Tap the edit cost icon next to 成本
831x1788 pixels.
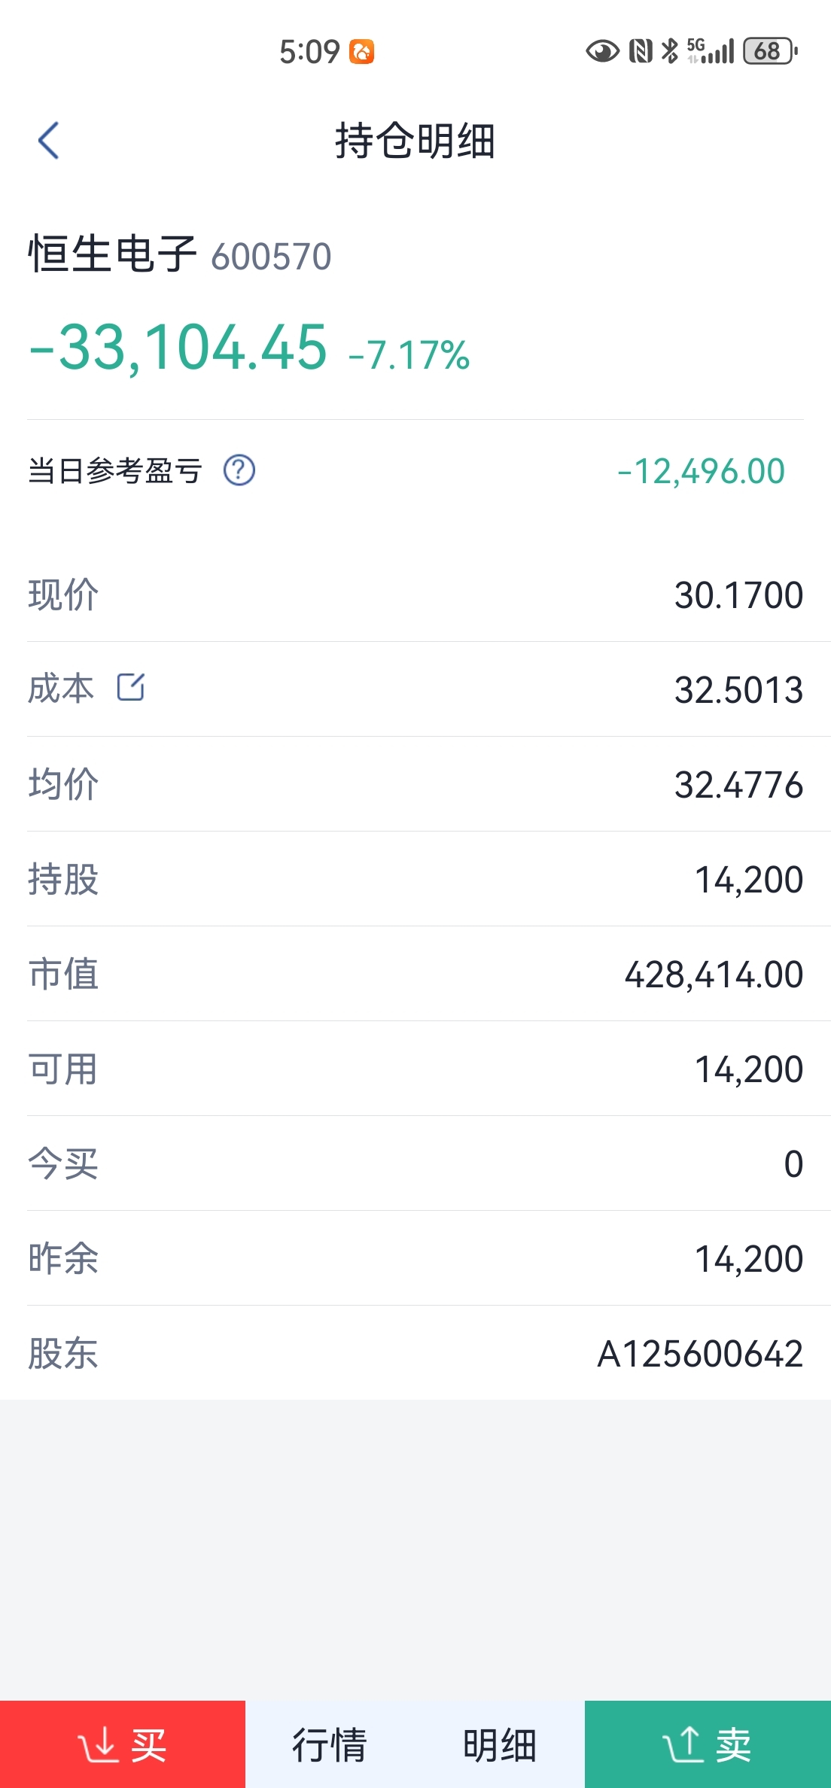coord(131,687)
